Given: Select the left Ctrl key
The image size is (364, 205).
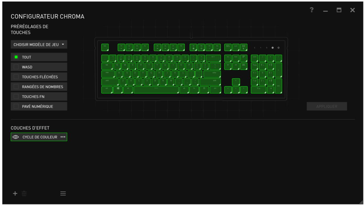Looking at the screenshot, I should [107, 90].
